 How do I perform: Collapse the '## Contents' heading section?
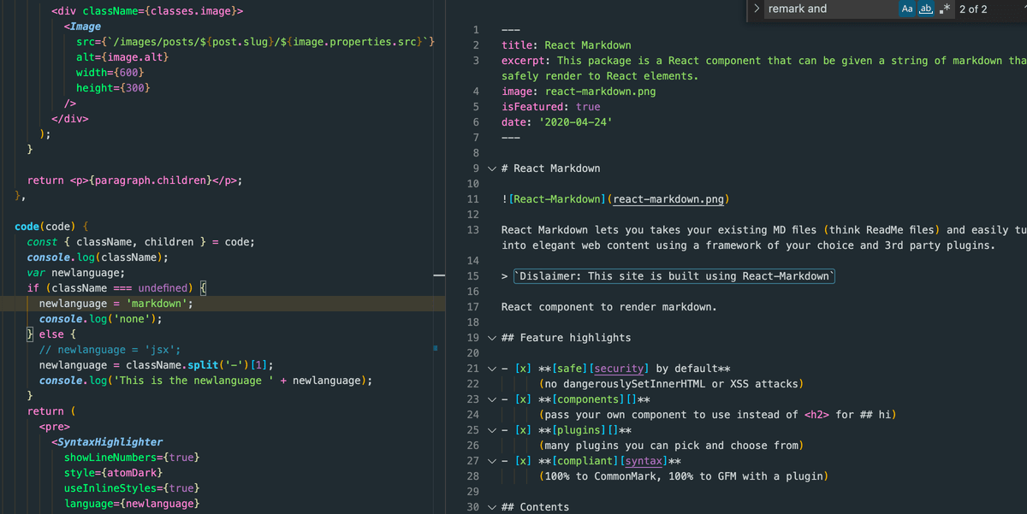(491, 507)
